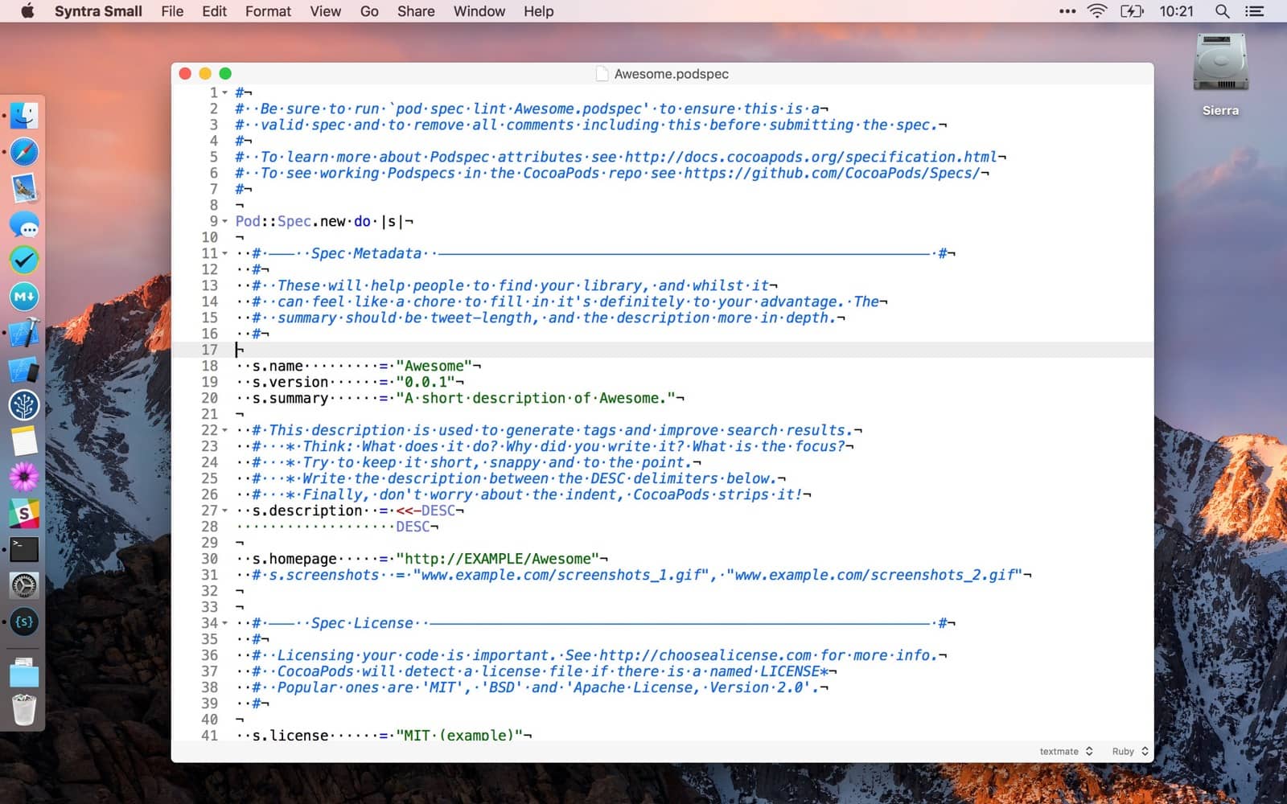The height and width of the screenshot is (804, 1287).
Task: Open the Messages app in dock
Action: (x=24, y=225)
